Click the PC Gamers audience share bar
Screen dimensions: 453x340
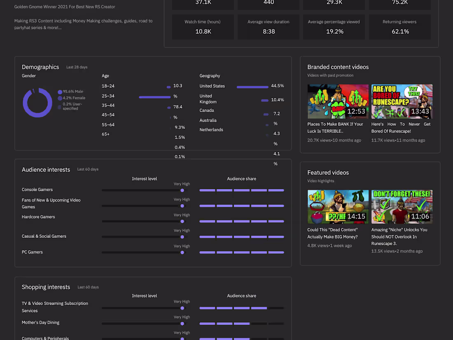(x=242, y=252)
